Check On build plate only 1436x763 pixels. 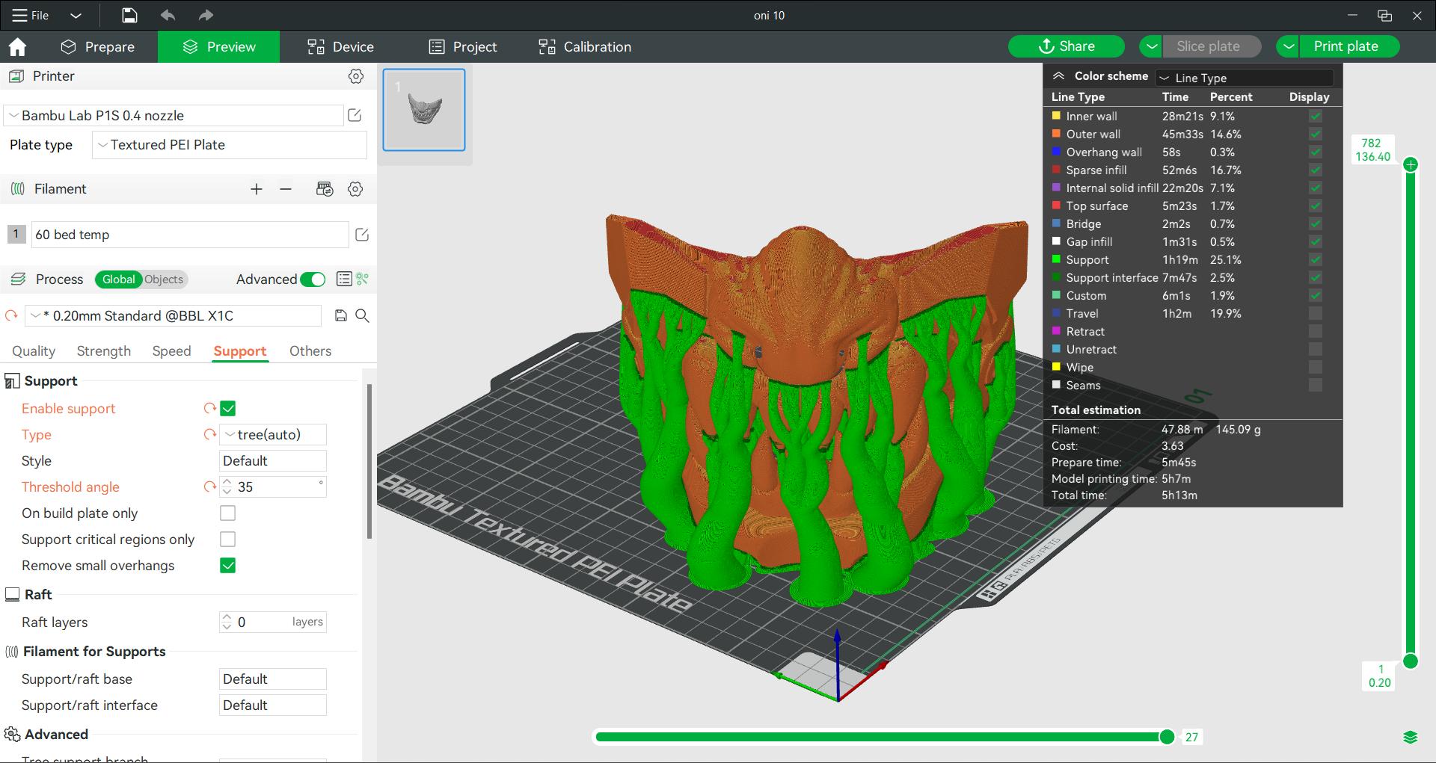[228, 513]
